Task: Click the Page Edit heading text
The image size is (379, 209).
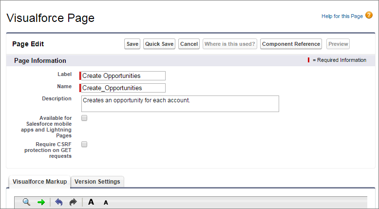Action: coord(28,44)
